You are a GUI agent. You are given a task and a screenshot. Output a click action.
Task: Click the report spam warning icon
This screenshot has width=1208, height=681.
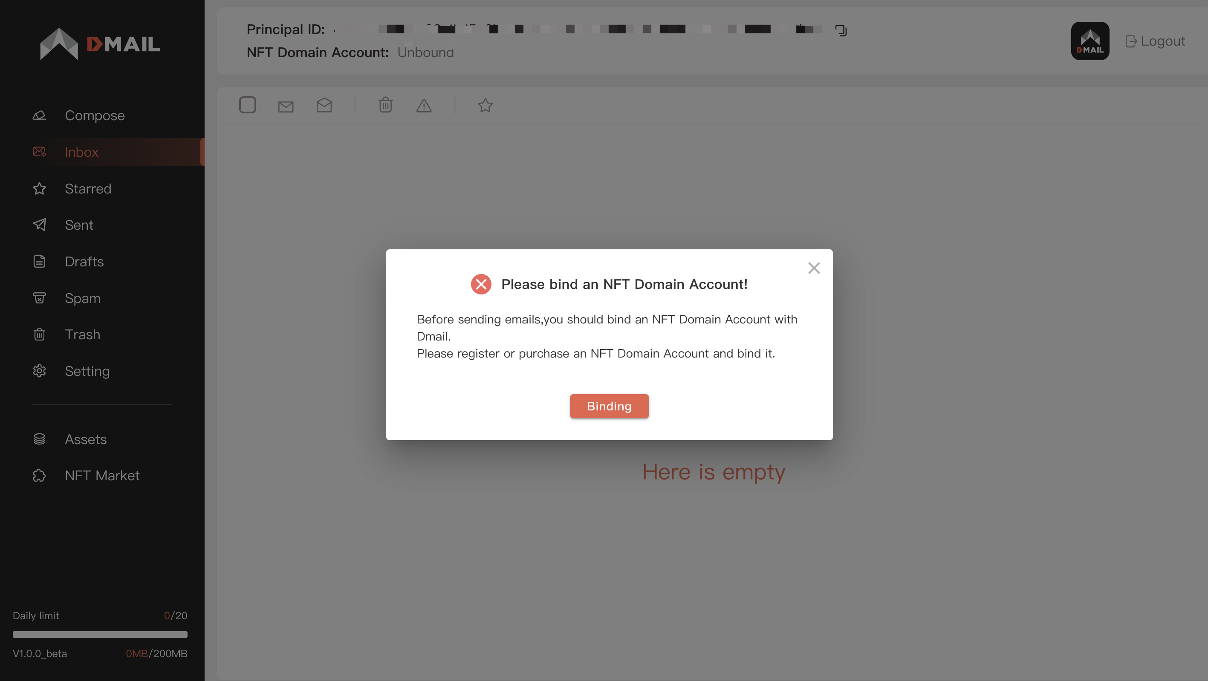424,105
